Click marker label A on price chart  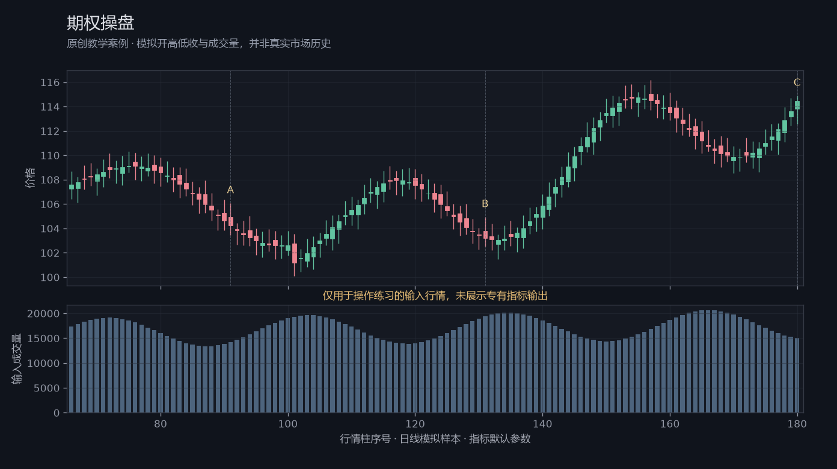tap(230, 190)
